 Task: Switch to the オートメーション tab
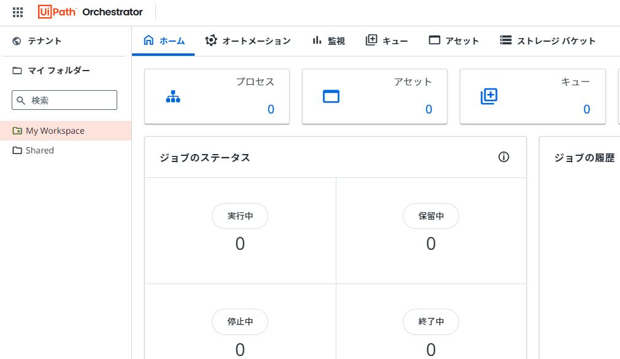tap(248, 41)
